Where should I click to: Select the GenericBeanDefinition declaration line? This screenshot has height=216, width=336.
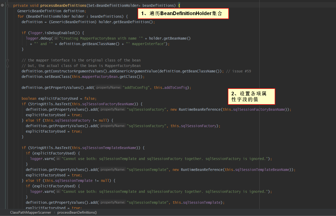[50, 11]
